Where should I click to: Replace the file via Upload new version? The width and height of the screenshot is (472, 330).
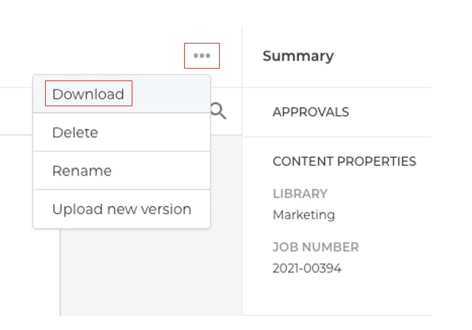tap(121, 209)
